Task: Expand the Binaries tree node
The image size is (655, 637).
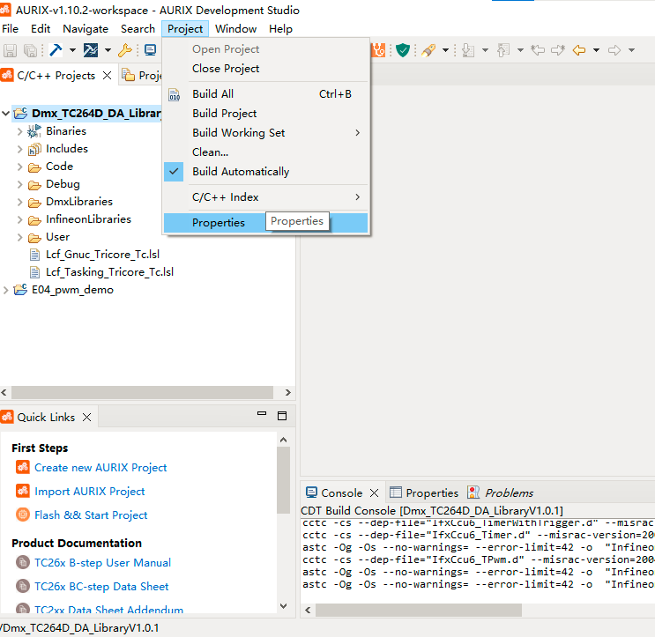Action: pos(19,131)
